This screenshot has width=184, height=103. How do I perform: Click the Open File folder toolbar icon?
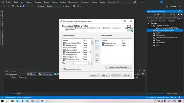[18, 6]
